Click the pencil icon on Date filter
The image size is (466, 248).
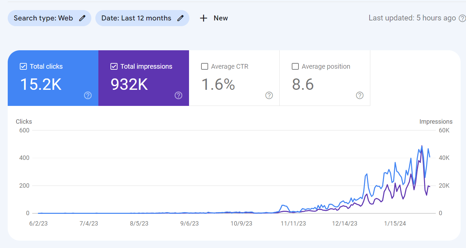tap(181, 18)
